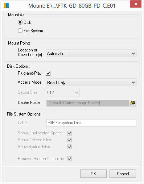
Task: Click the Access Mode dropdown arrow
Action: tap(133, 83)
